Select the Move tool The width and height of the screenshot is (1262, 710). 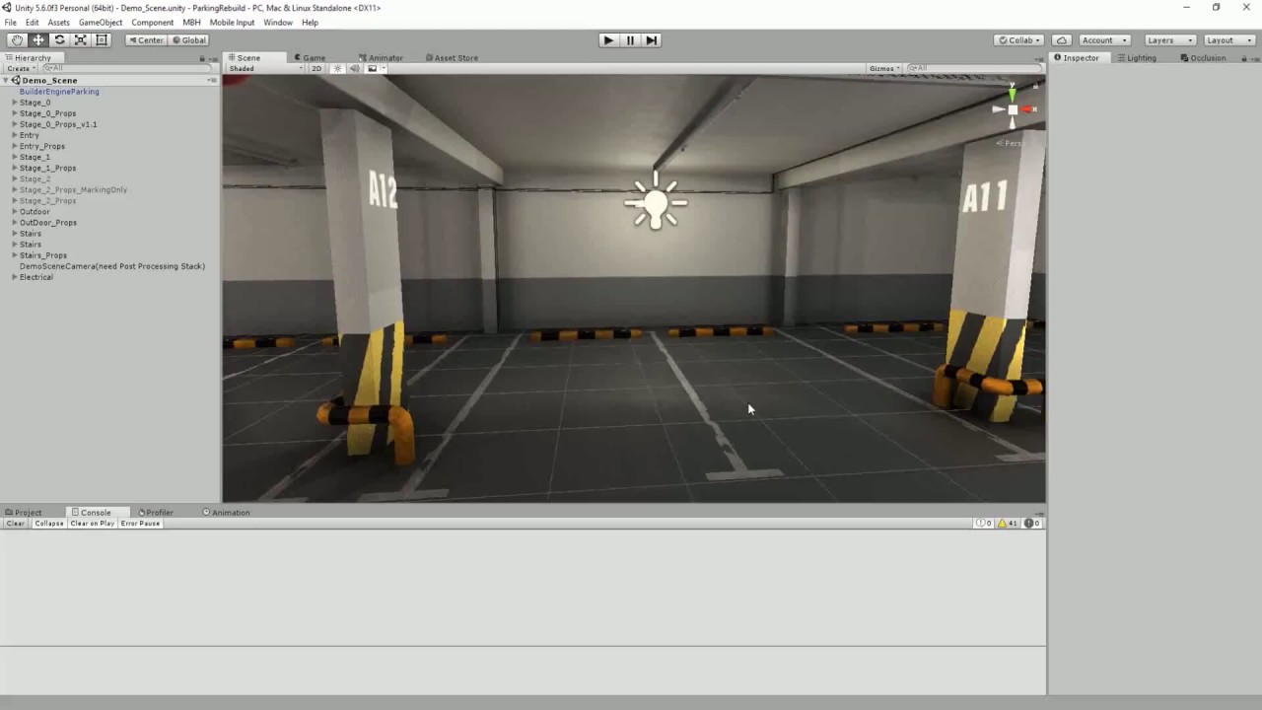[37, 39]
